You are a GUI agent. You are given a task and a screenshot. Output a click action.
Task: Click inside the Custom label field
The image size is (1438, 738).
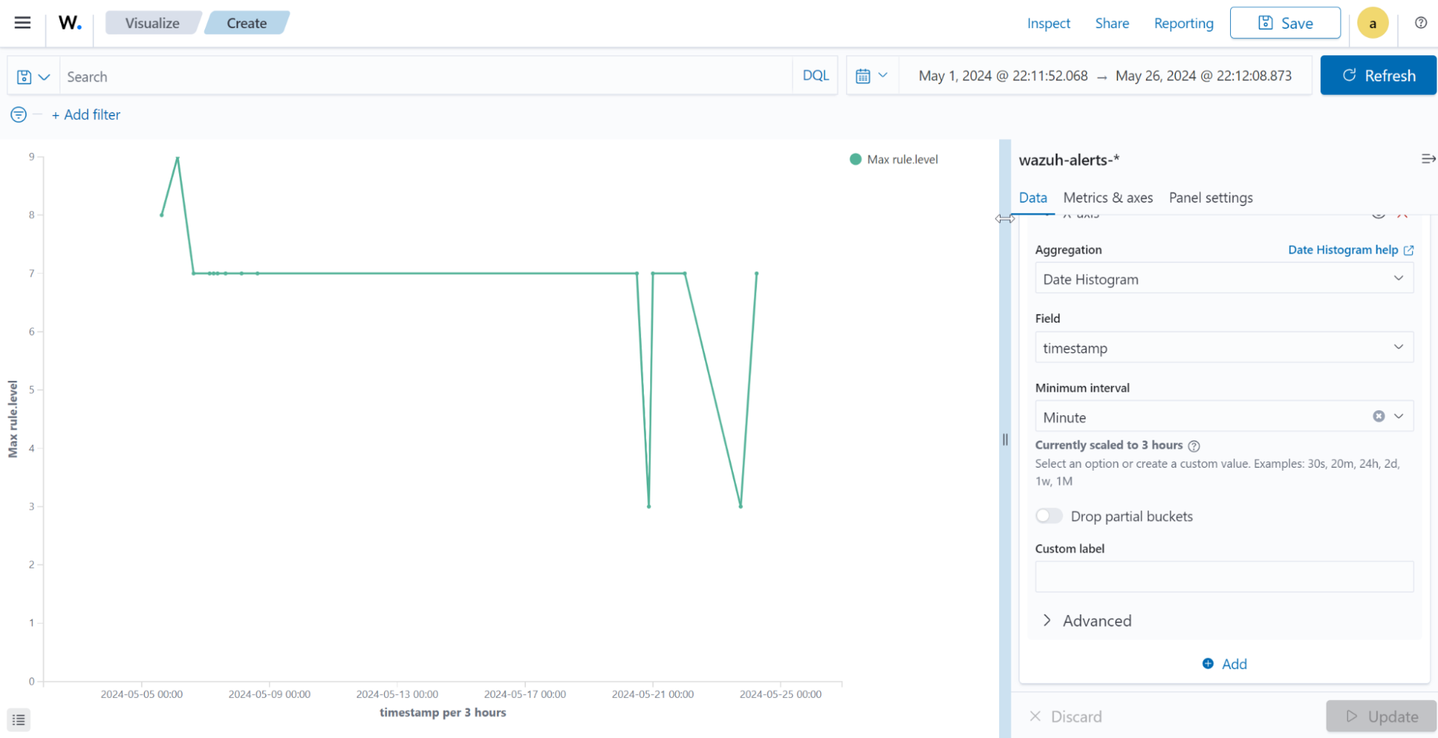point(1223,576)
